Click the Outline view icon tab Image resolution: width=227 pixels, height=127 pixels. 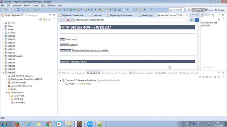pyautogui.click(x=203, y=15)
